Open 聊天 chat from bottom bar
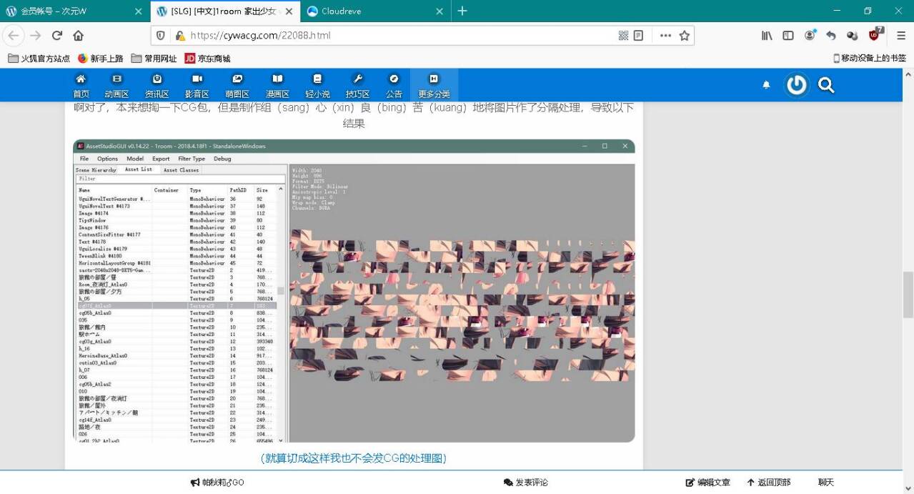Viewport: 914px width, 494px height. click(x=826, y=483)
